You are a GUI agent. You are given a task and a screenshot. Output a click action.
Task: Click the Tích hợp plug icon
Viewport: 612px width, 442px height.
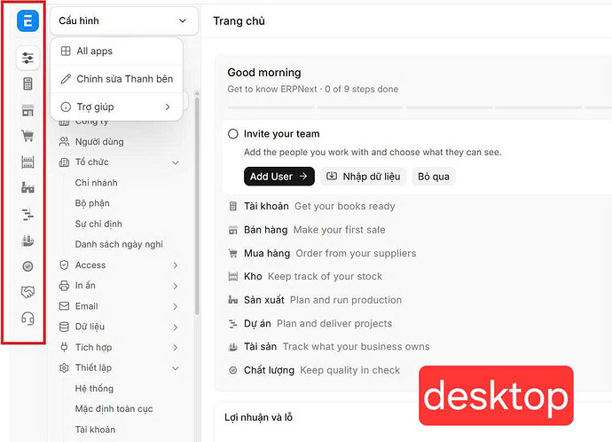64,347
